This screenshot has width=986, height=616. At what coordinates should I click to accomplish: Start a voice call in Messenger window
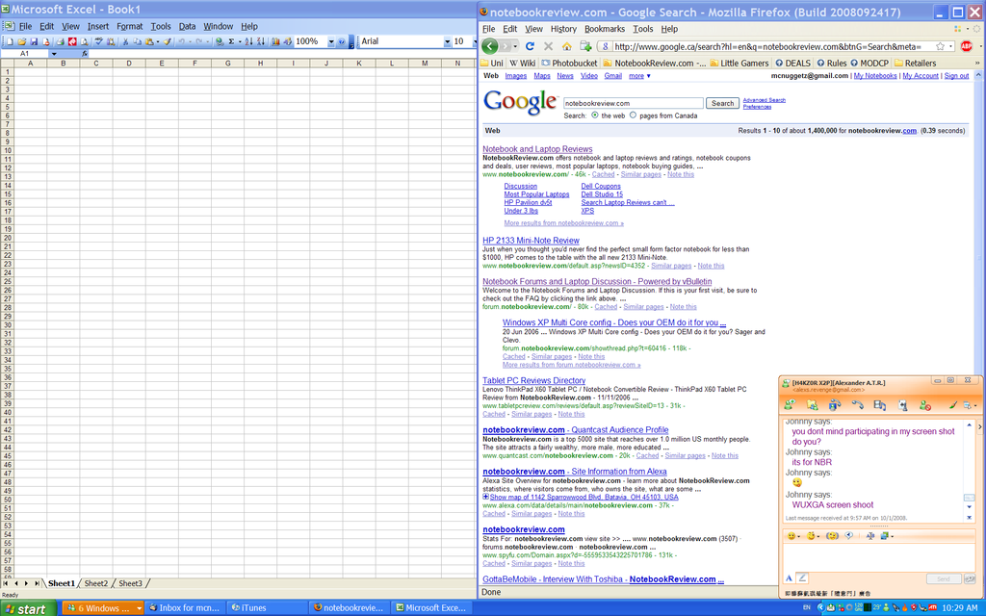pos(857,405)
